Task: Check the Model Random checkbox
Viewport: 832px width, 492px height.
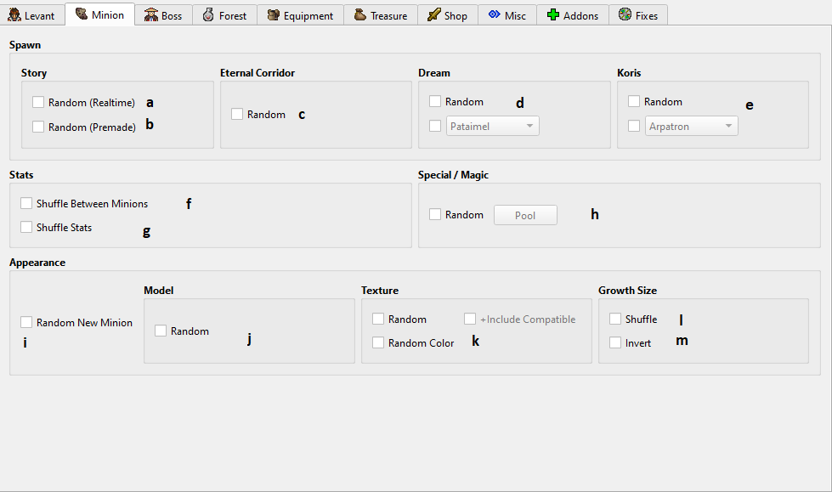Action: point(161,331)
